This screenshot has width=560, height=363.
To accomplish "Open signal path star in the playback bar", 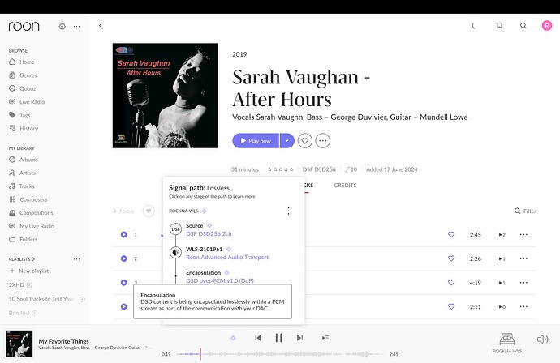I will click(x=233, y=338).
